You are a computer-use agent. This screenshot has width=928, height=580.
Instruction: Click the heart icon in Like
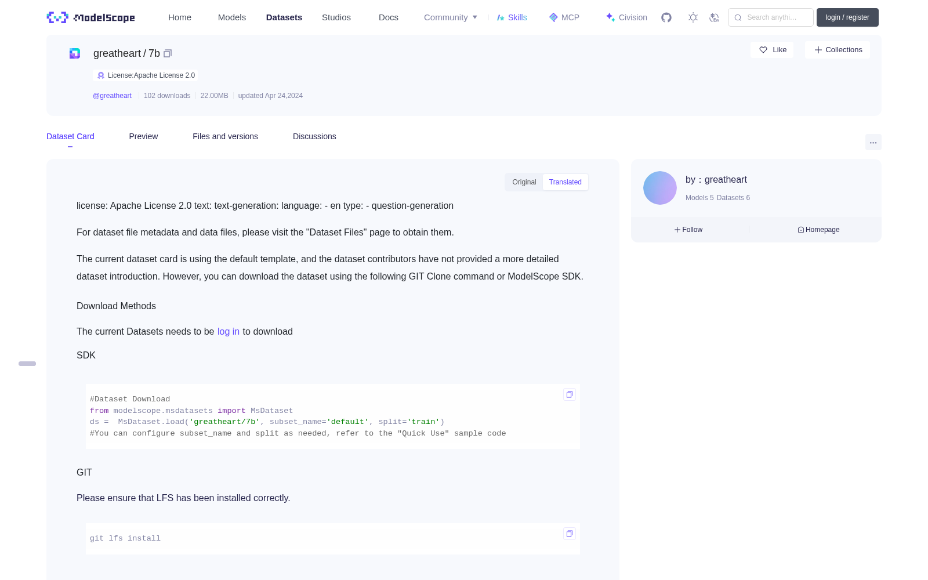(763, 50)
